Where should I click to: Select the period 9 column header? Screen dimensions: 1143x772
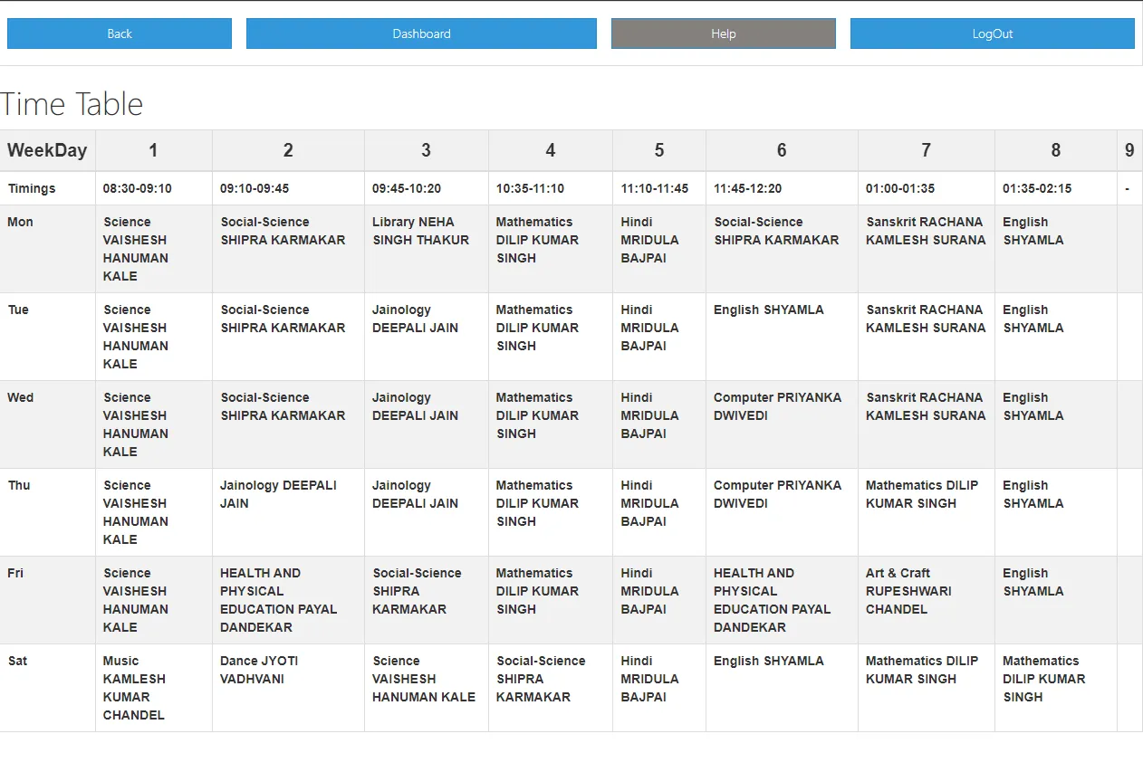point(1129,150)
